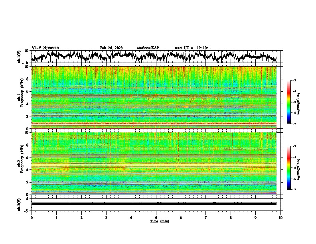Click the time axis tick label "0"
The width and height of the screenshot is (316, 244).
pos(32,218)
